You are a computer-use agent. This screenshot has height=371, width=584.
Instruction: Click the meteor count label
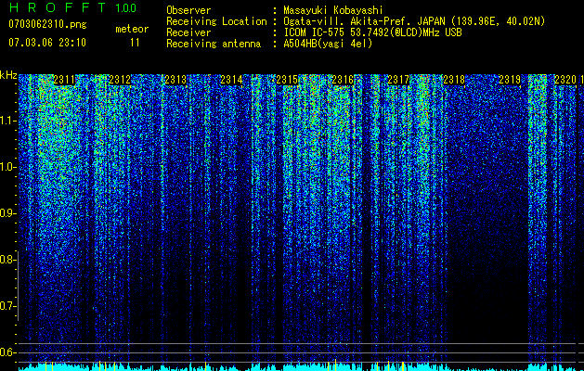132,29
